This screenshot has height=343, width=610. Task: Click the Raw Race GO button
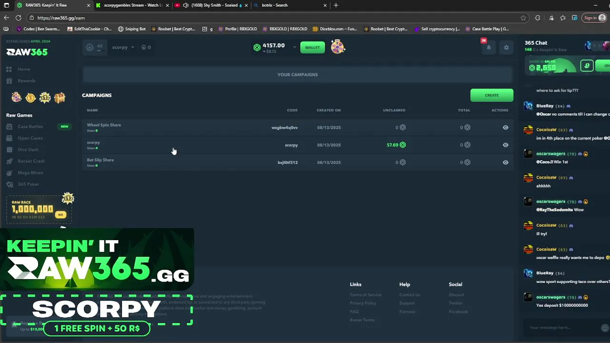coord(60,214)
